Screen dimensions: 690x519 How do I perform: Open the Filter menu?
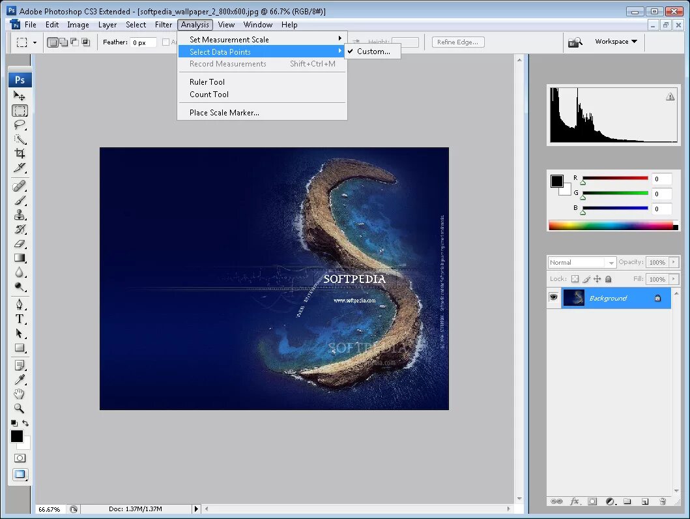(x=164, y=25)
